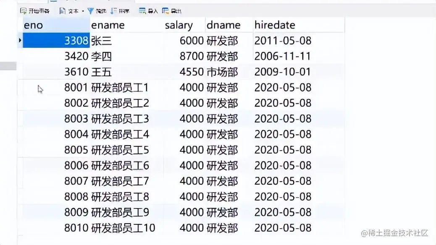Screen dimensions: 436x245
Task: Select the hiredate cell in row 8007
Action: tap(299, 181)
